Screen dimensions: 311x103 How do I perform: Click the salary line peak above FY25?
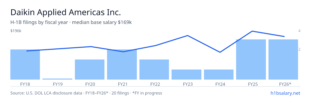(x=252, y=31)
